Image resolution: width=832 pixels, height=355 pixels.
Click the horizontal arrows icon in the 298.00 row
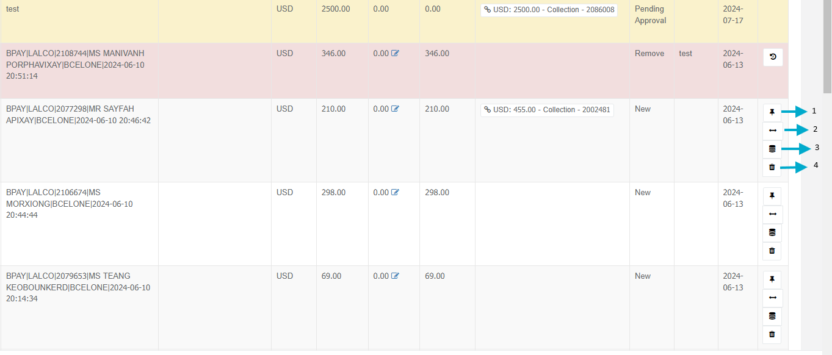[x=772, y=214]
